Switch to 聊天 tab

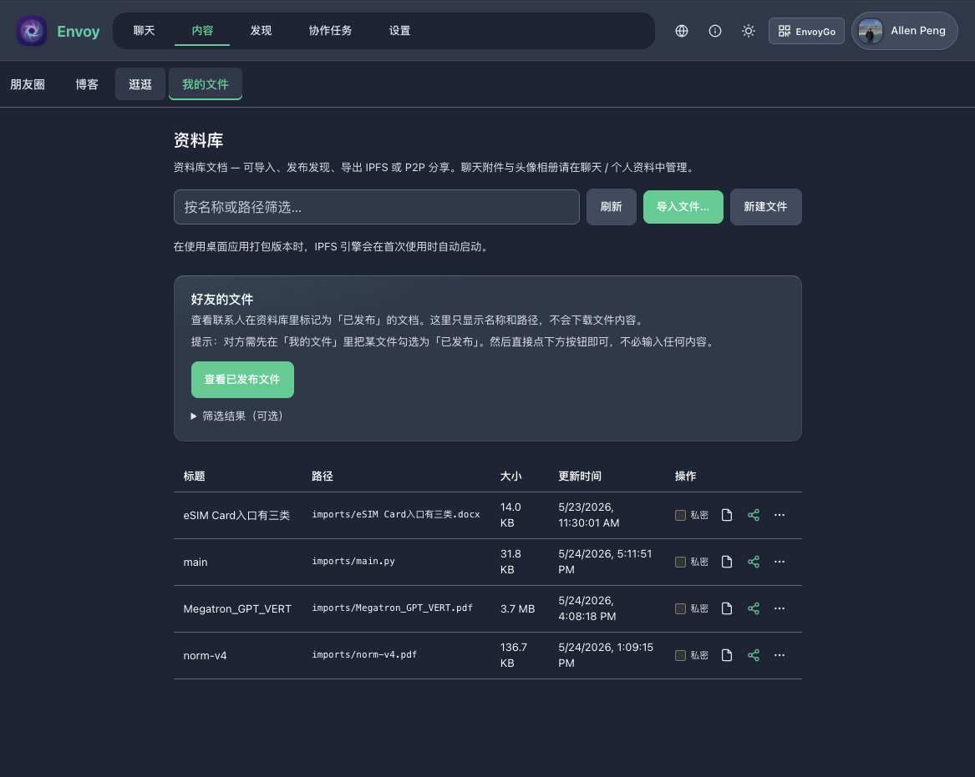point(145,30)
